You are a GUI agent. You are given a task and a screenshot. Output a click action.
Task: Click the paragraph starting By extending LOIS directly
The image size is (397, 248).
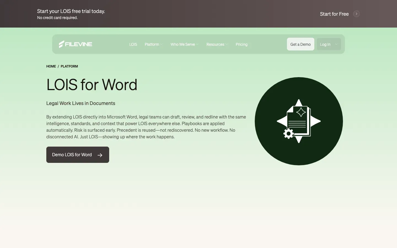coord(146,127)
